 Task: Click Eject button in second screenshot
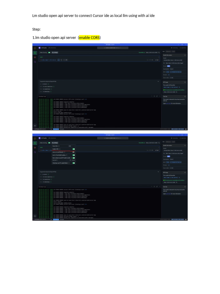coord(157,150)
